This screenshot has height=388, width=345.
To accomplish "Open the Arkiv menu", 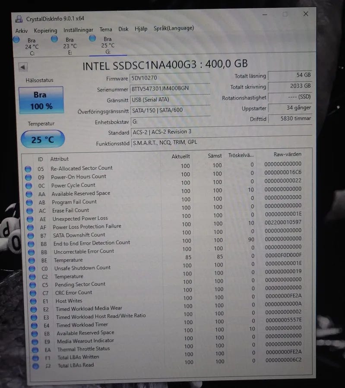I will tap(21, 31).
